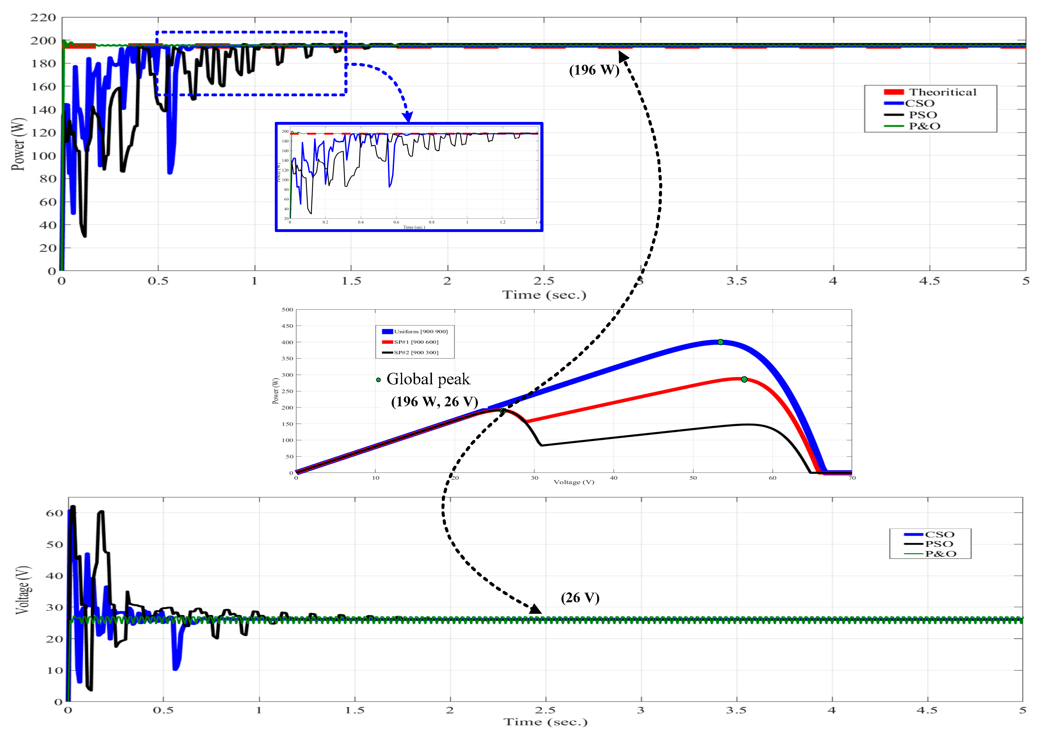Click the blue-bordered zoomed inset plot
The image size is (1041, 736).
pos(409,177)
